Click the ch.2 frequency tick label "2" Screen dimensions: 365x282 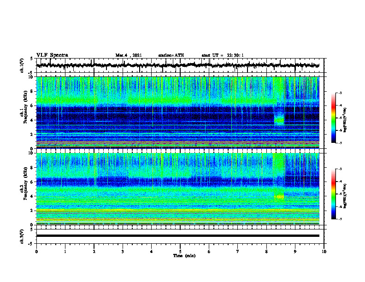click(32, 211)
